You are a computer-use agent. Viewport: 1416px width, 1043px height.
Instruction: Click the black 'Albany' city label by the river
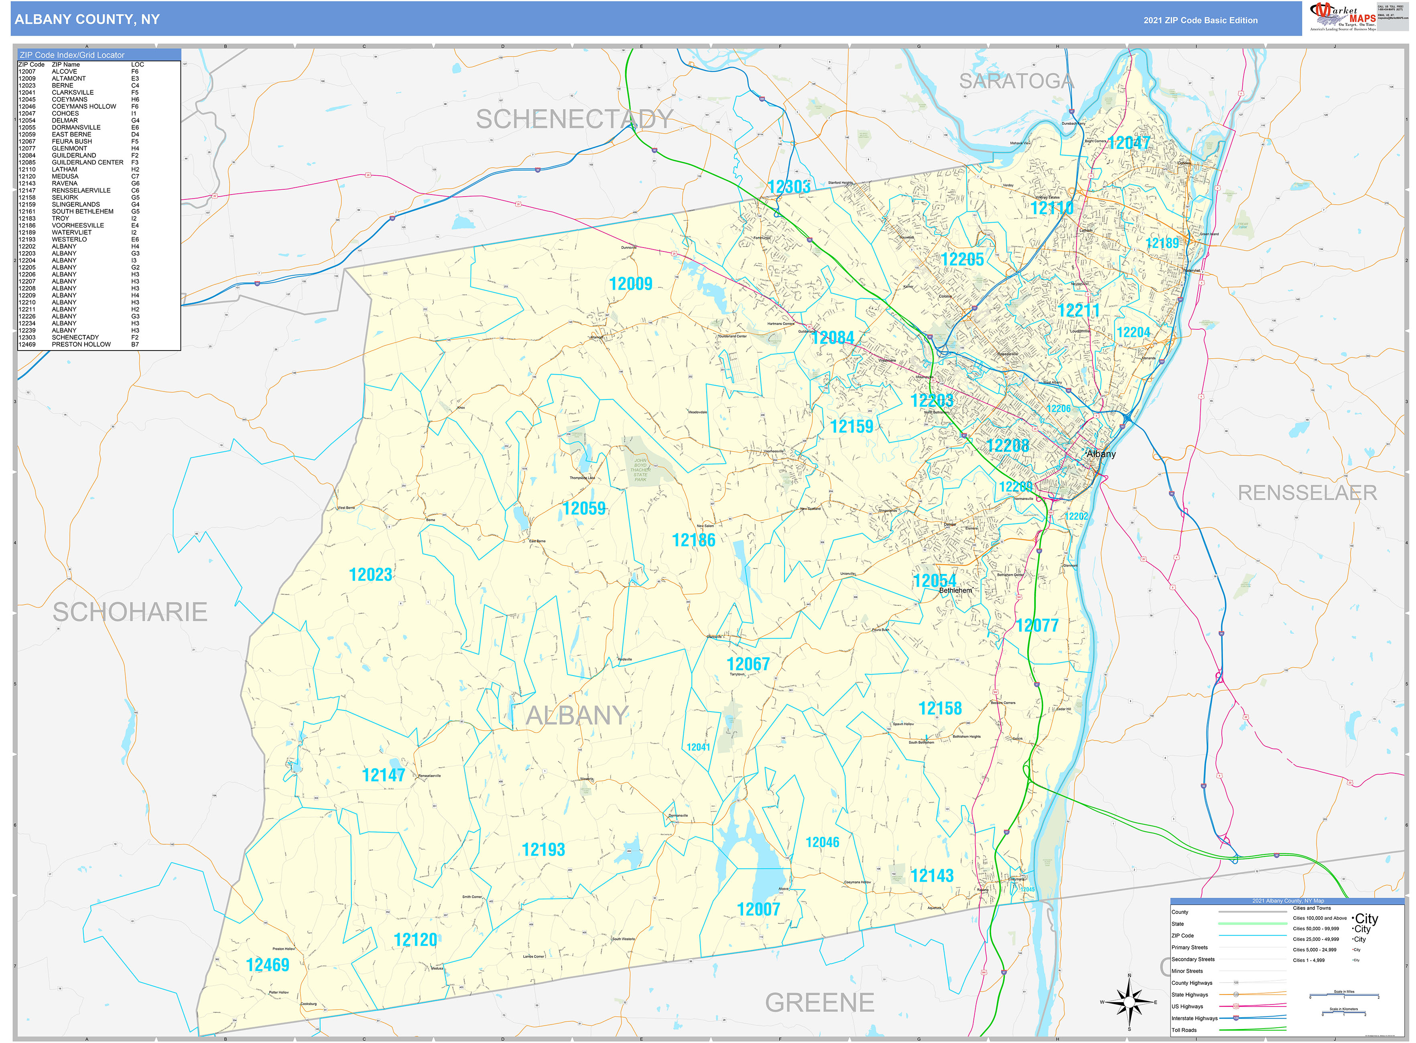[x=1101, y=454]
